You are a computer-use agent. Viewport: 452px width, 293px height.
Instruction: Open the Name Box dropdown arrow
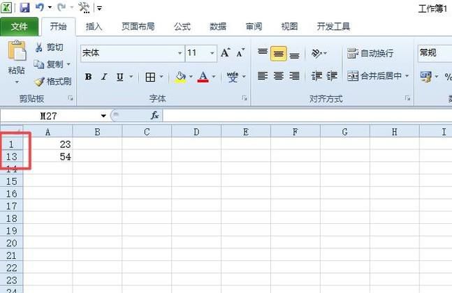pos(103,116)
